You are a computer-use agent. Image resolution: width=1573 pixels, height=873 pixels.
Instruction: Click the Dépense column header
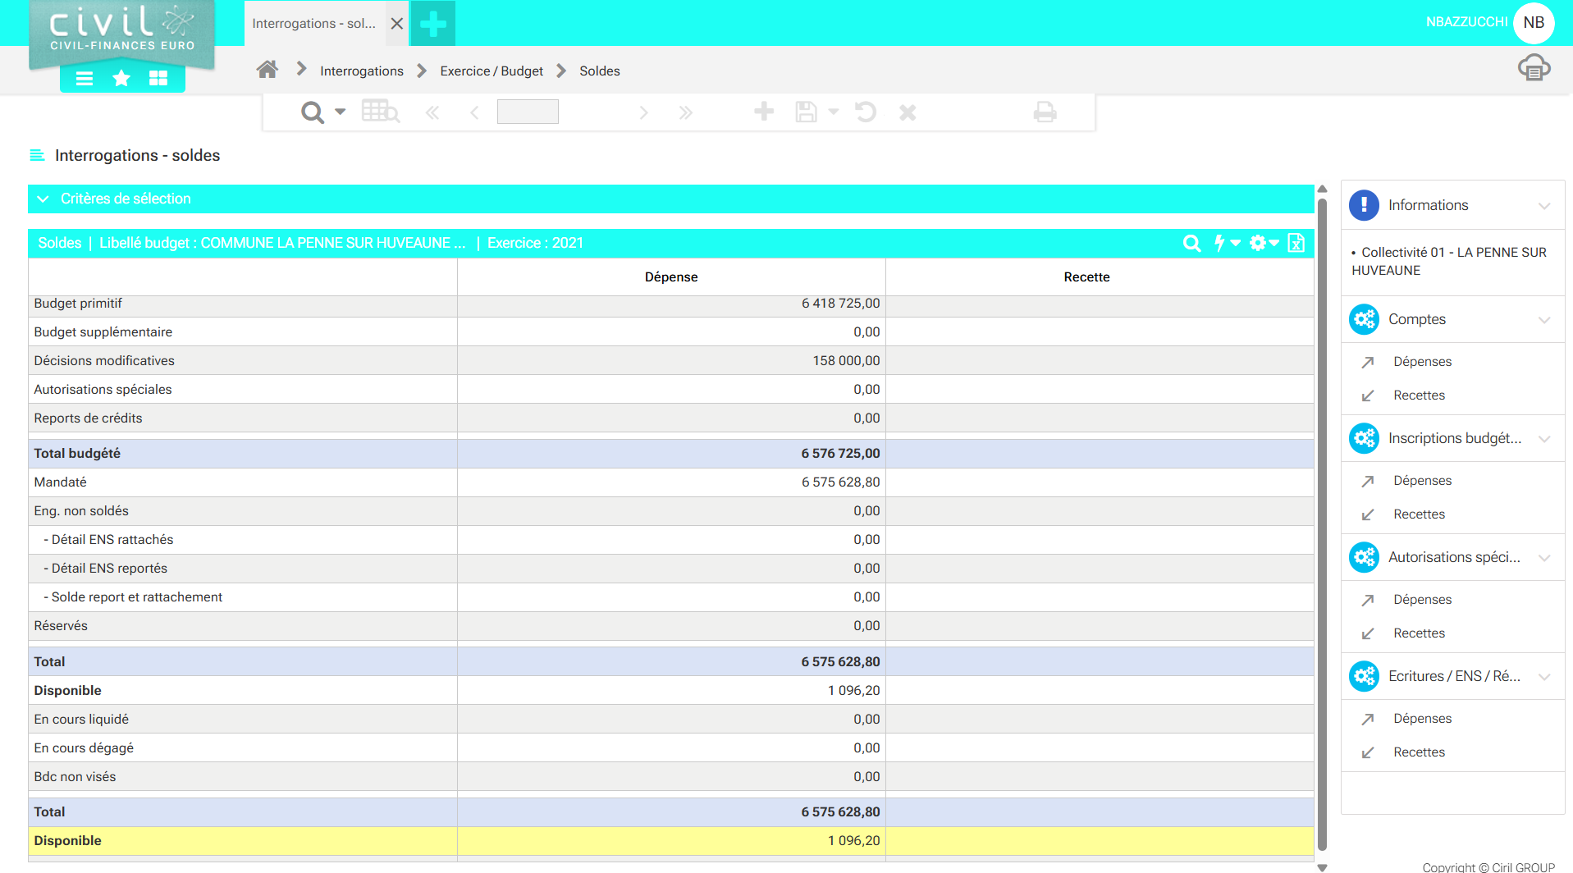(x=671, y=277)
